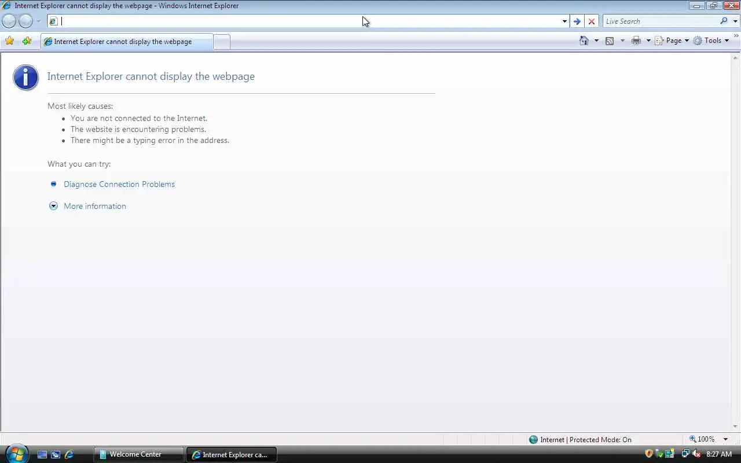The width and height of the screenshot is (741, 463).
Task: Click the Internet Explorer taskbar button
Action: click(232, 454)
